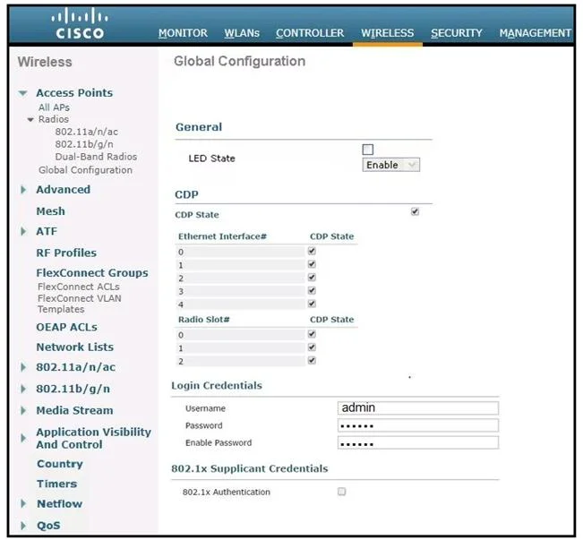Open the Access Points section link
This screenshot has height=540, width=583.
click(x=74, y=93)
